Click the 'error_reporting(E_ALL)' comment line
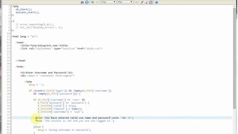This screenshot has width=238, height=134. 35,24
